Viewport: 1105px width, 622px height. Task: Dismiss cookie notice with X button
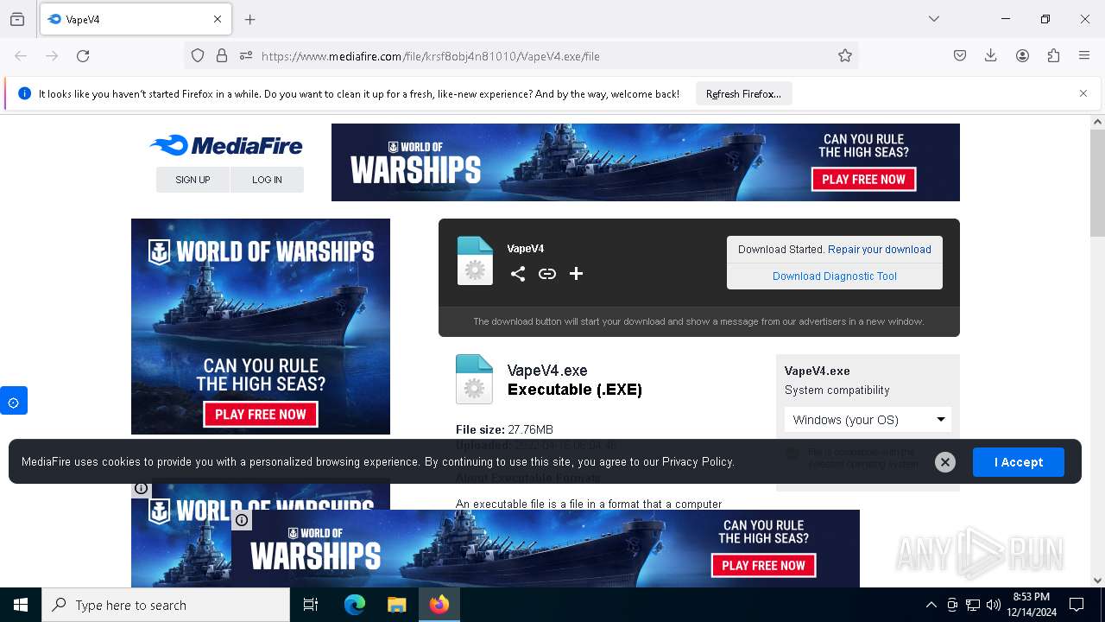(x=945, y=462)
